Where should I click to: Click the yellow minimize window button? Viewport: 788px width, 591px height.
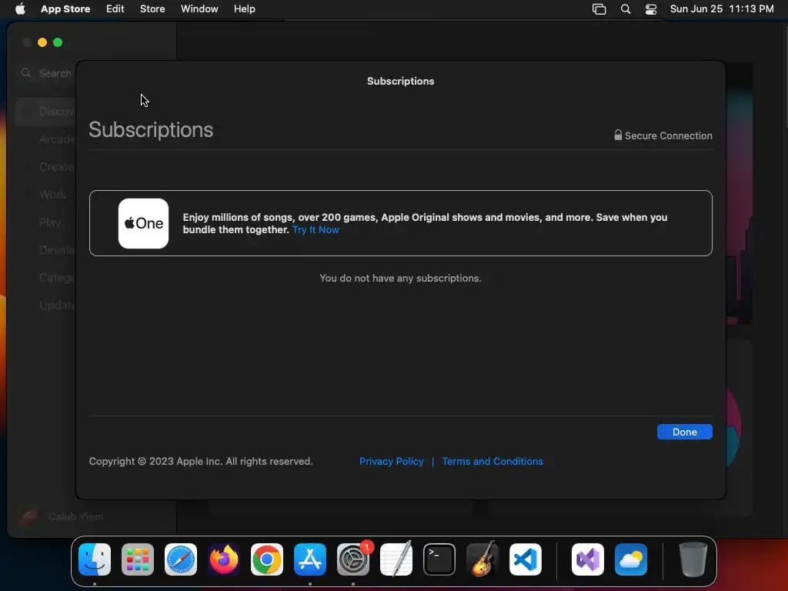coord(42,42)
